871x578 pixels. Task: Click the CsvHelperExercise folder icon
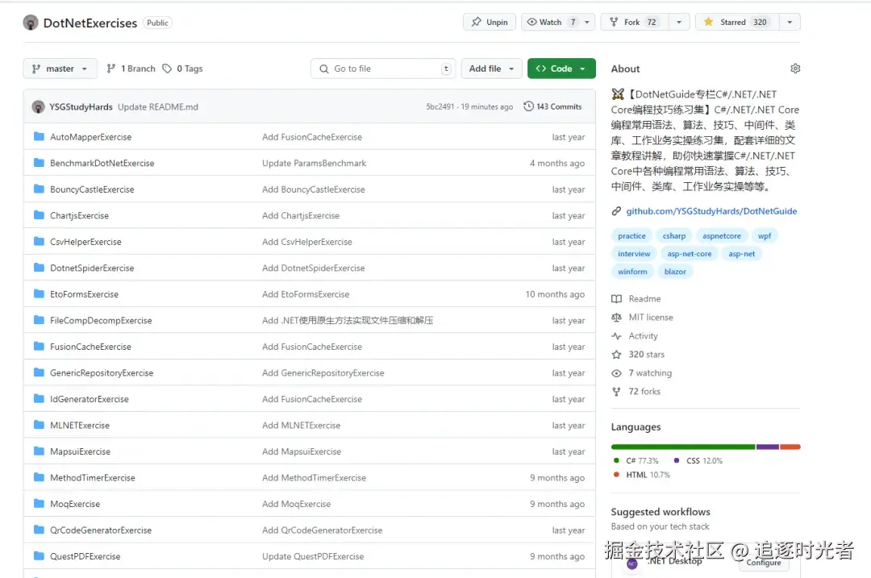click(39, 241)
